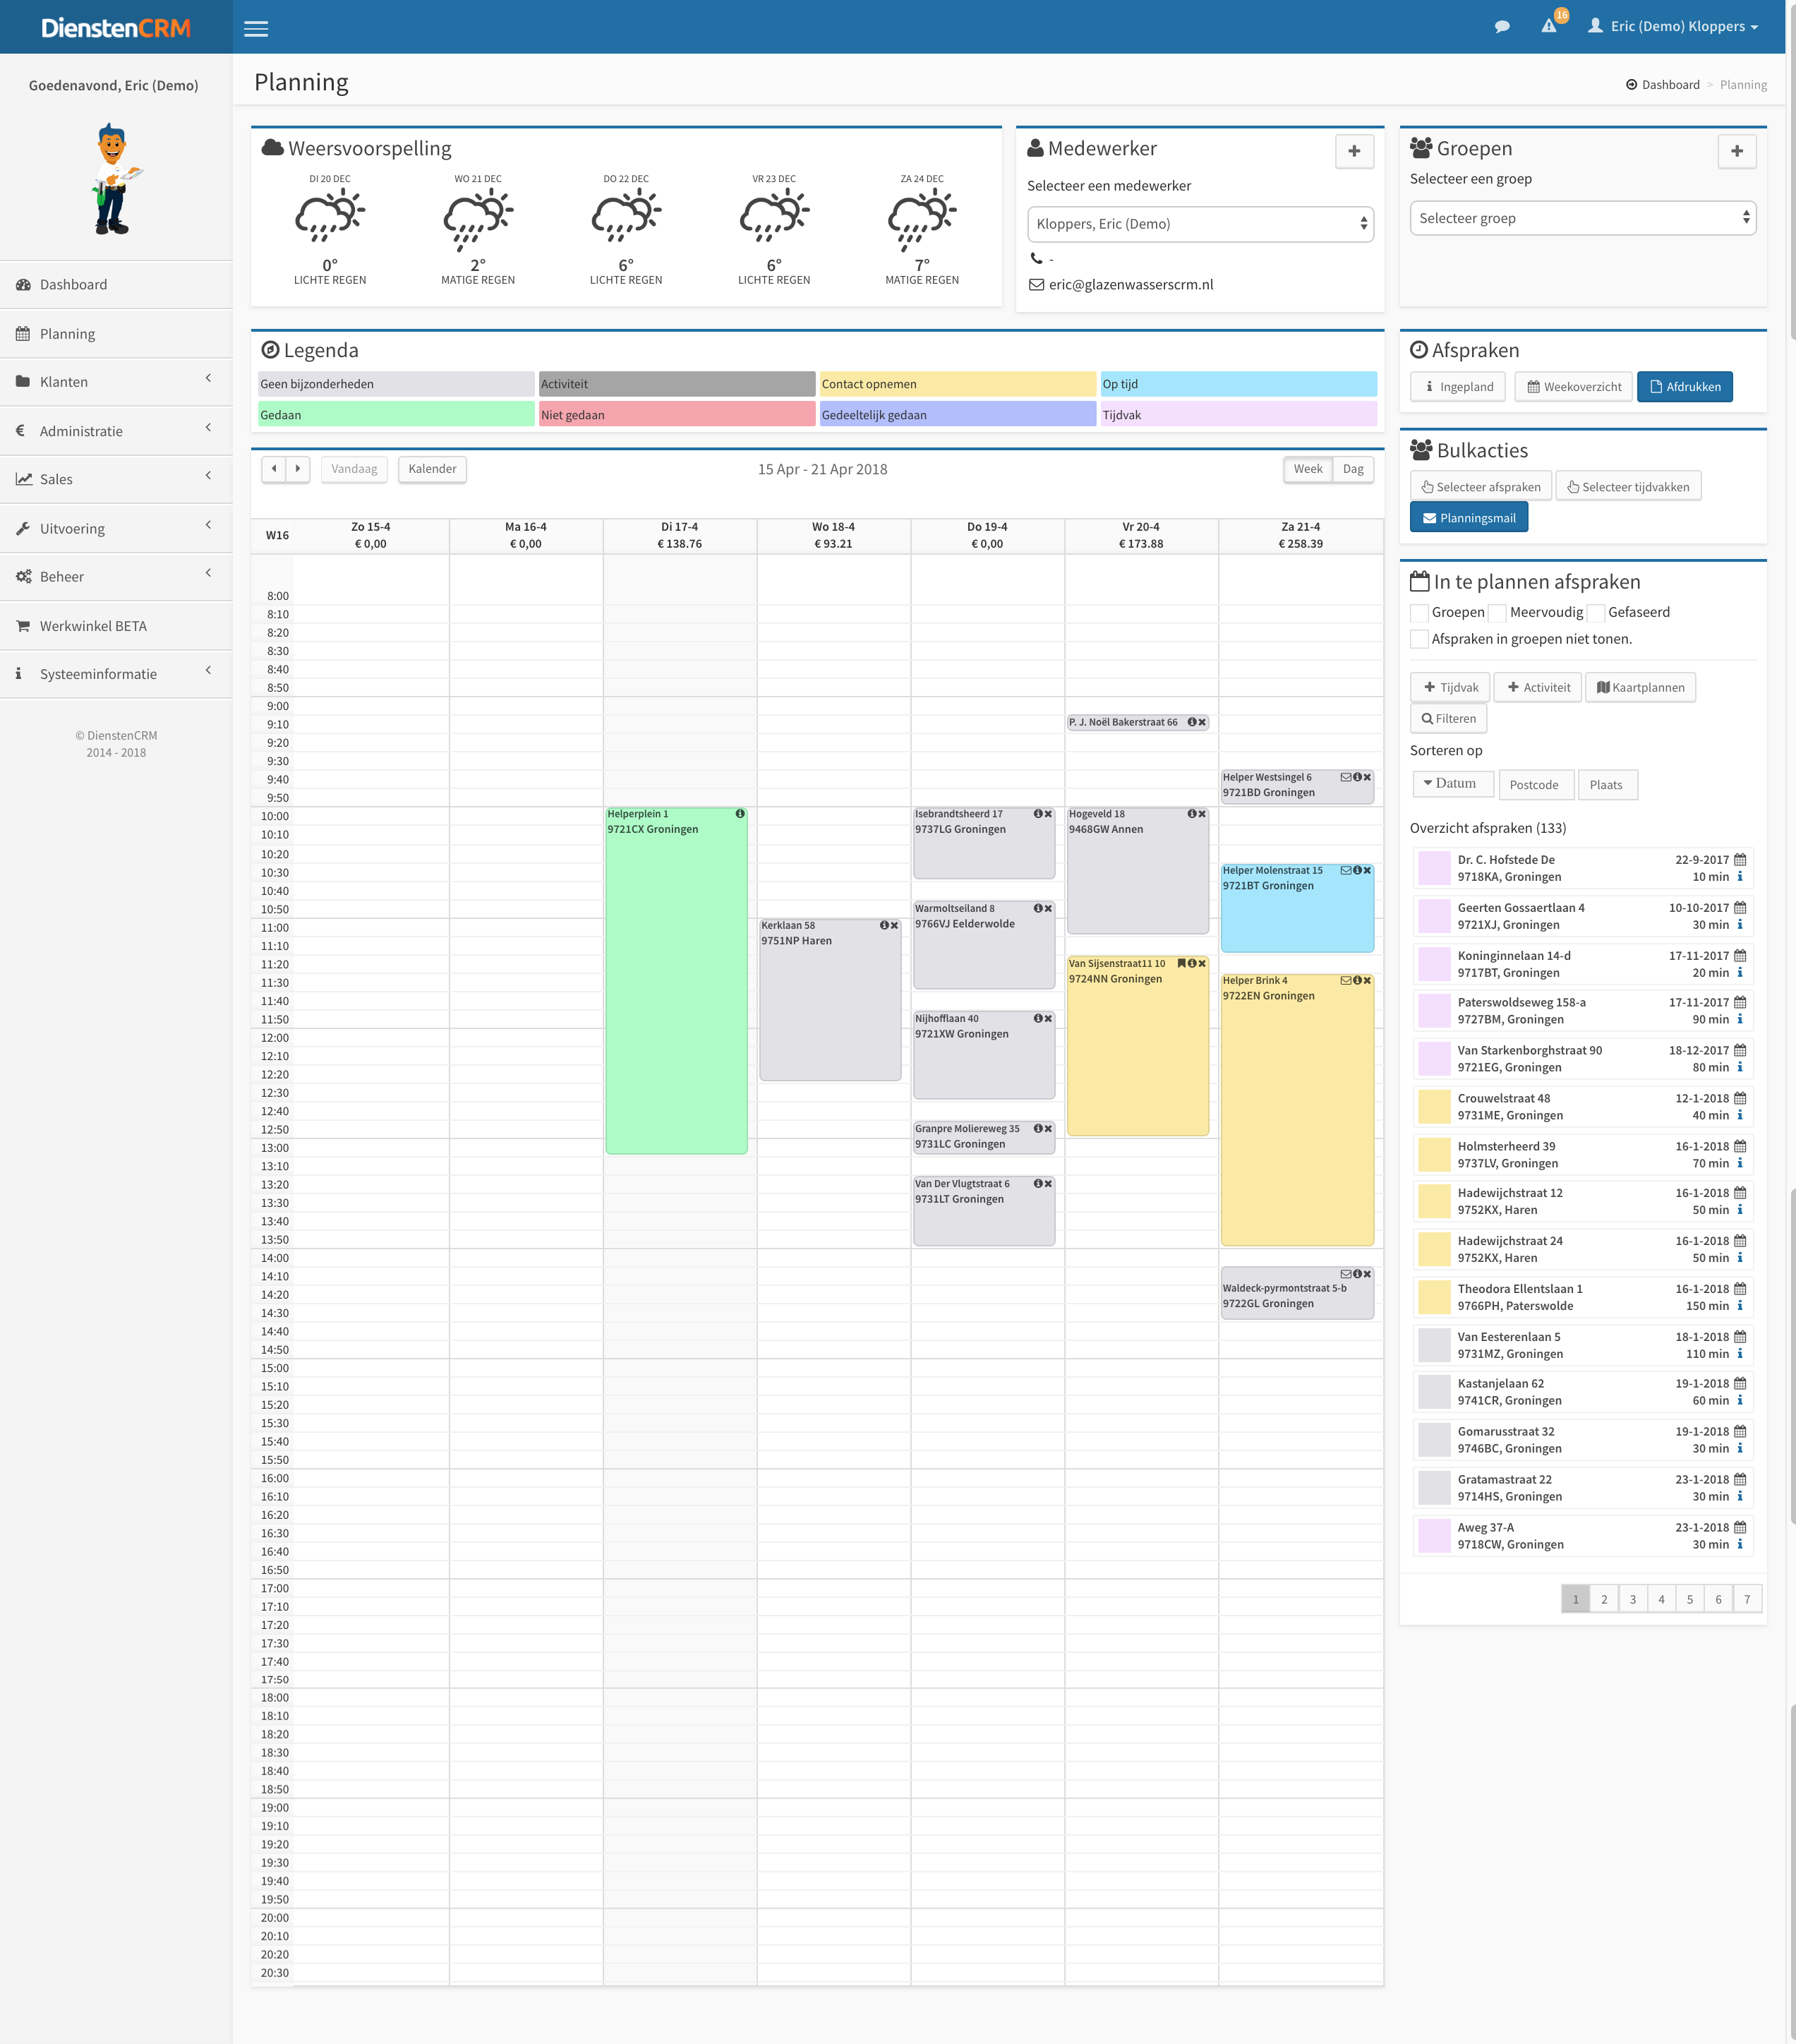
Task: Click plus icon in Medewerker panel
Action: click(x=1354, y=151)
